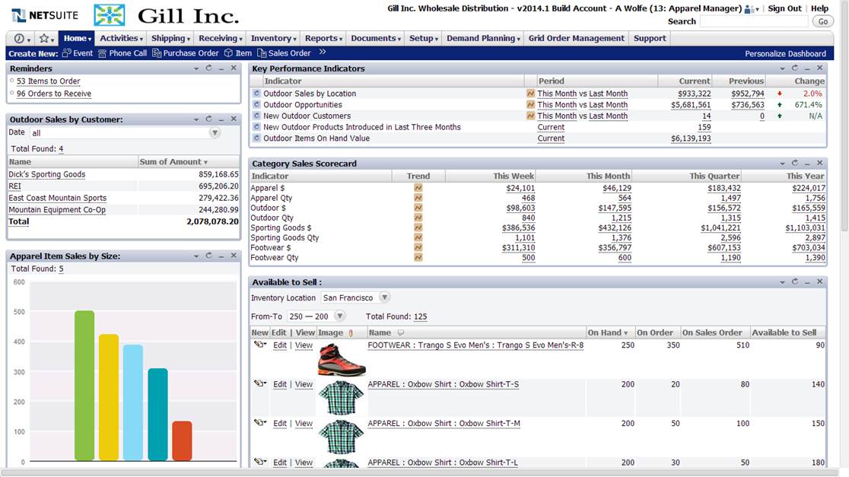Viewport: 849px width, 477px height.
Task: Minimize the Apparel Item Sales portlet
Action: (221, 256)
